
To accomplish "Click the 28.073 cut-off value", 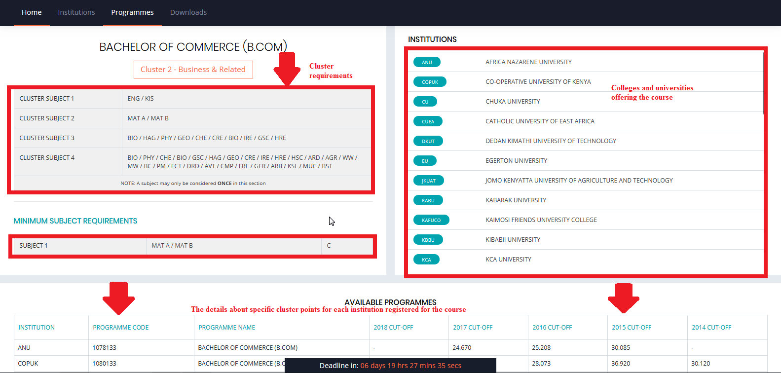I will click(x=541, y=364).
